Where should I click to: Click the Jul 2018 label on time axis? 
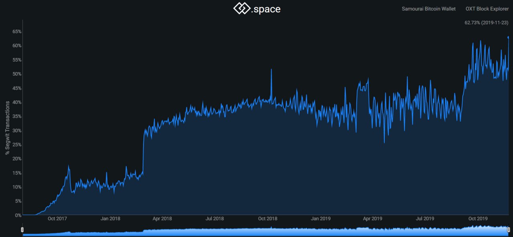pyautogui.click(x=215, y=219)
